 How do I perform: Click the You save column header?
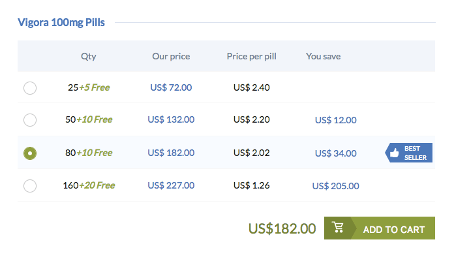(324, 56)
